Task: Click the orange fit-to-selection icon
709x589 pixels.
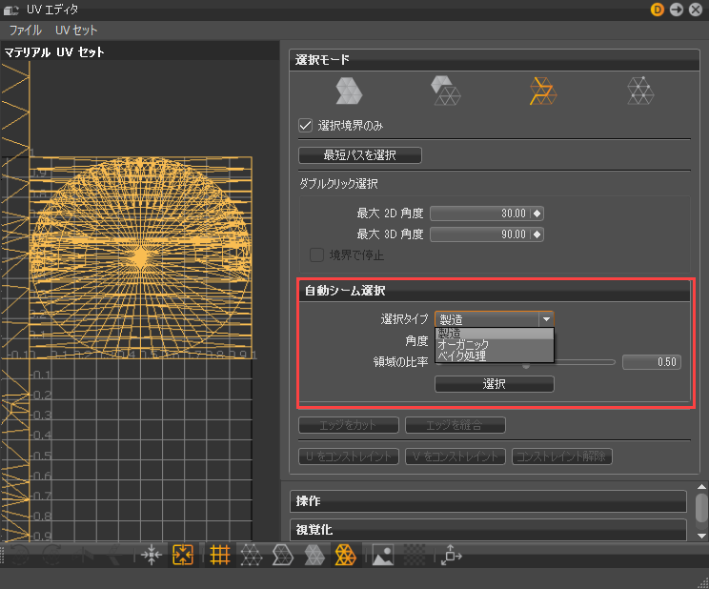Action: [184, 555]
